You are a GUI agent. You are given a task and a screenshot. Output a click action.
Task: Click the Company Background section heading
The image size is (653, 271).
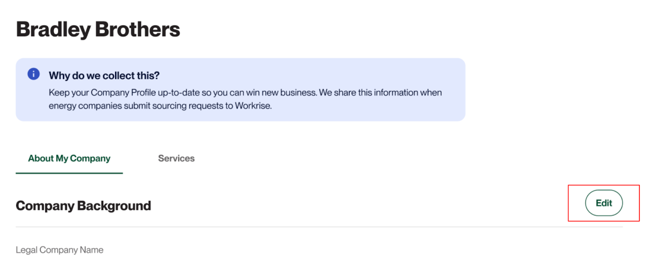pos(83,206)
